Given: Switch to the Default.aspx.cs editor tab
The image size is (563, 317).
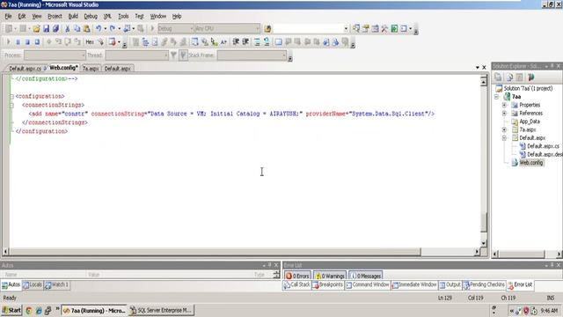Looking at the screenshot, I should click(26, 69).
